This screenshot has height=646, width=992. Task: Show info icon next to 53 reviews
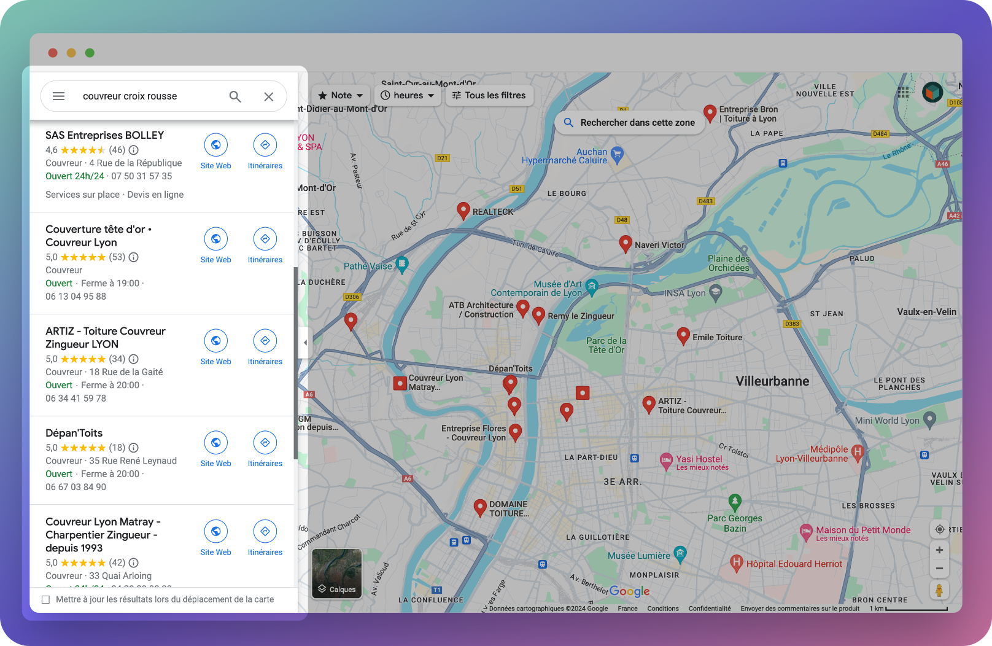click(134, 257)
